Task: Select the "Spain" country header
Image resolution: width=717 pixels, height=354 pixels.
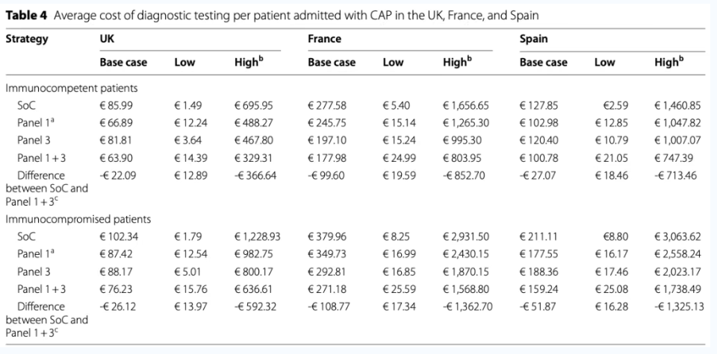Action: [x=533, y=39]
